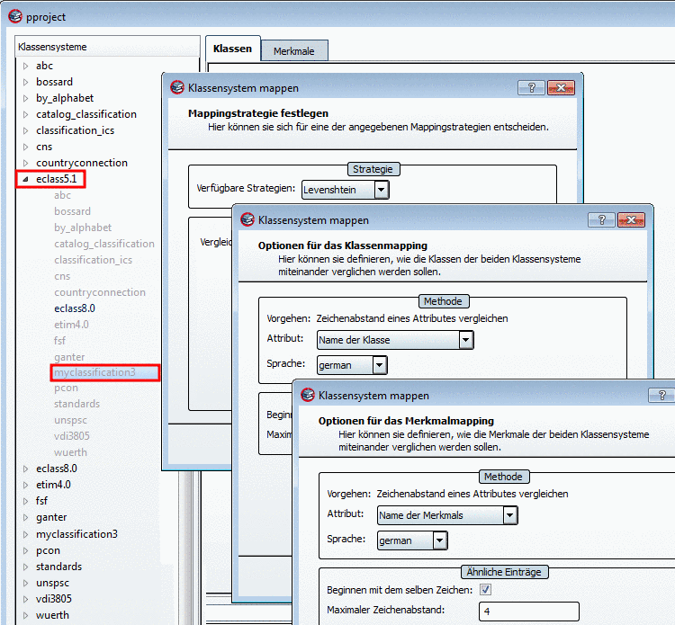Expand the bossard top-level tree node
The width and height of the screenshot is (675, 625).
point(25,82)
